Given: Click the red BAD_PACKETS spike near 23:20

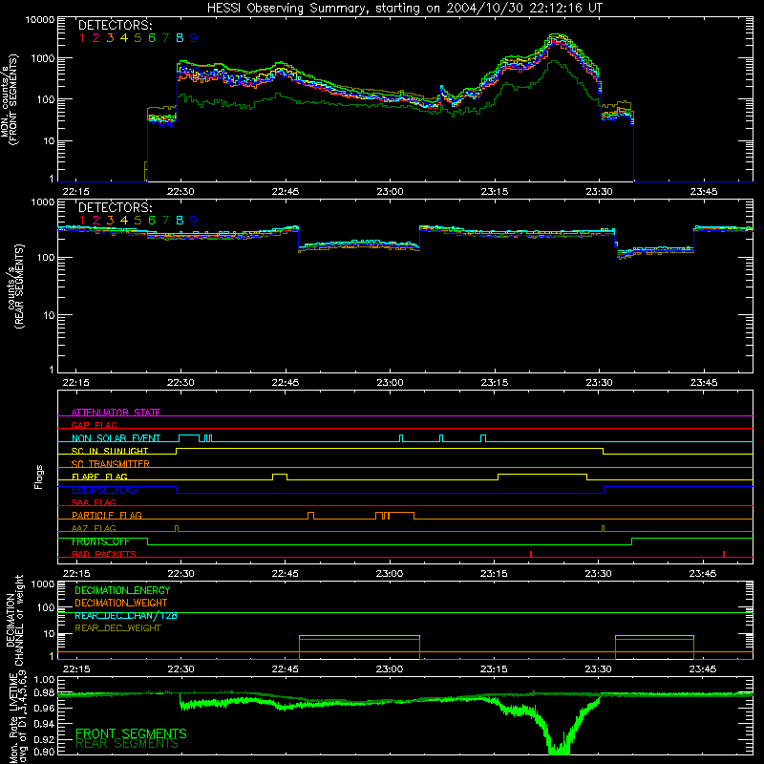Looking at the screenshot, I should tap(531, 554).
